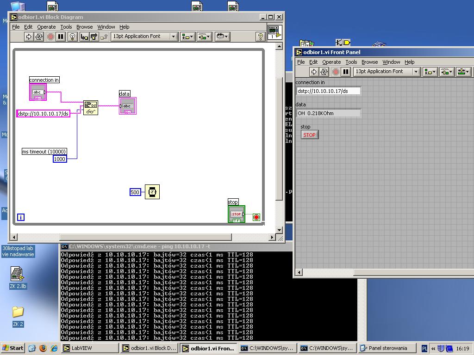Click the loop iteration terminal 'i'
This screenshot has height=355, width=474.
(21, 217)
